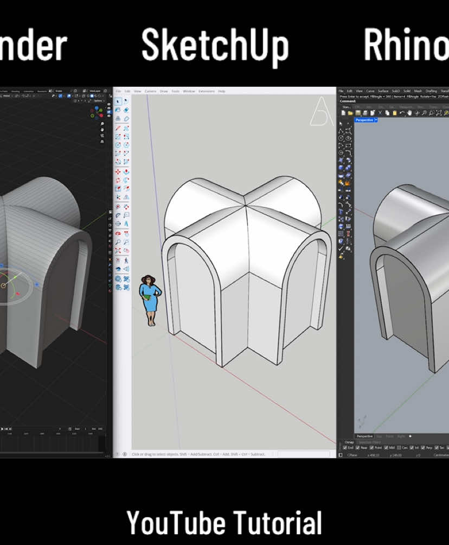Click Rhino Command prompt field
This screenshot has height=545, width=449.
click(x=394, y=101)
